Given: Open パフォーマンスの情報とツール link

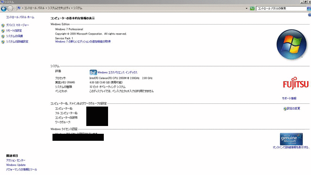Looking at the screenshot, I should click(x=21, y=170).
